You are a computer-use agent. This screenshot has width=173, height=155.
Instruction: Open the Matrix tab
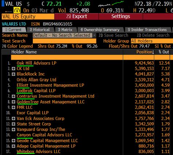pos(66,30)
